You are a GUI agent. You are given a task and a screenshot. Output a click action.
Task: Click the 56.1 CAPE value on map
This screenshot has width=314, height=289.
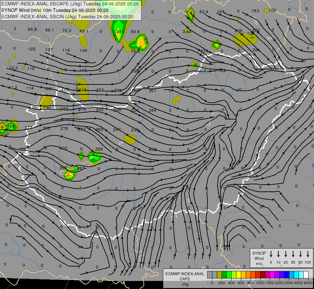coord(49,30)
